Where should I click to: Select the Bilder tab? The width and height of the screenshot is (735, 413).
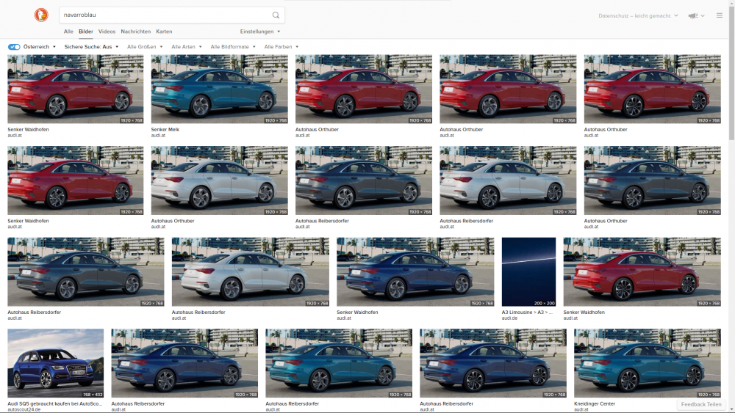(x=86, y=32)
